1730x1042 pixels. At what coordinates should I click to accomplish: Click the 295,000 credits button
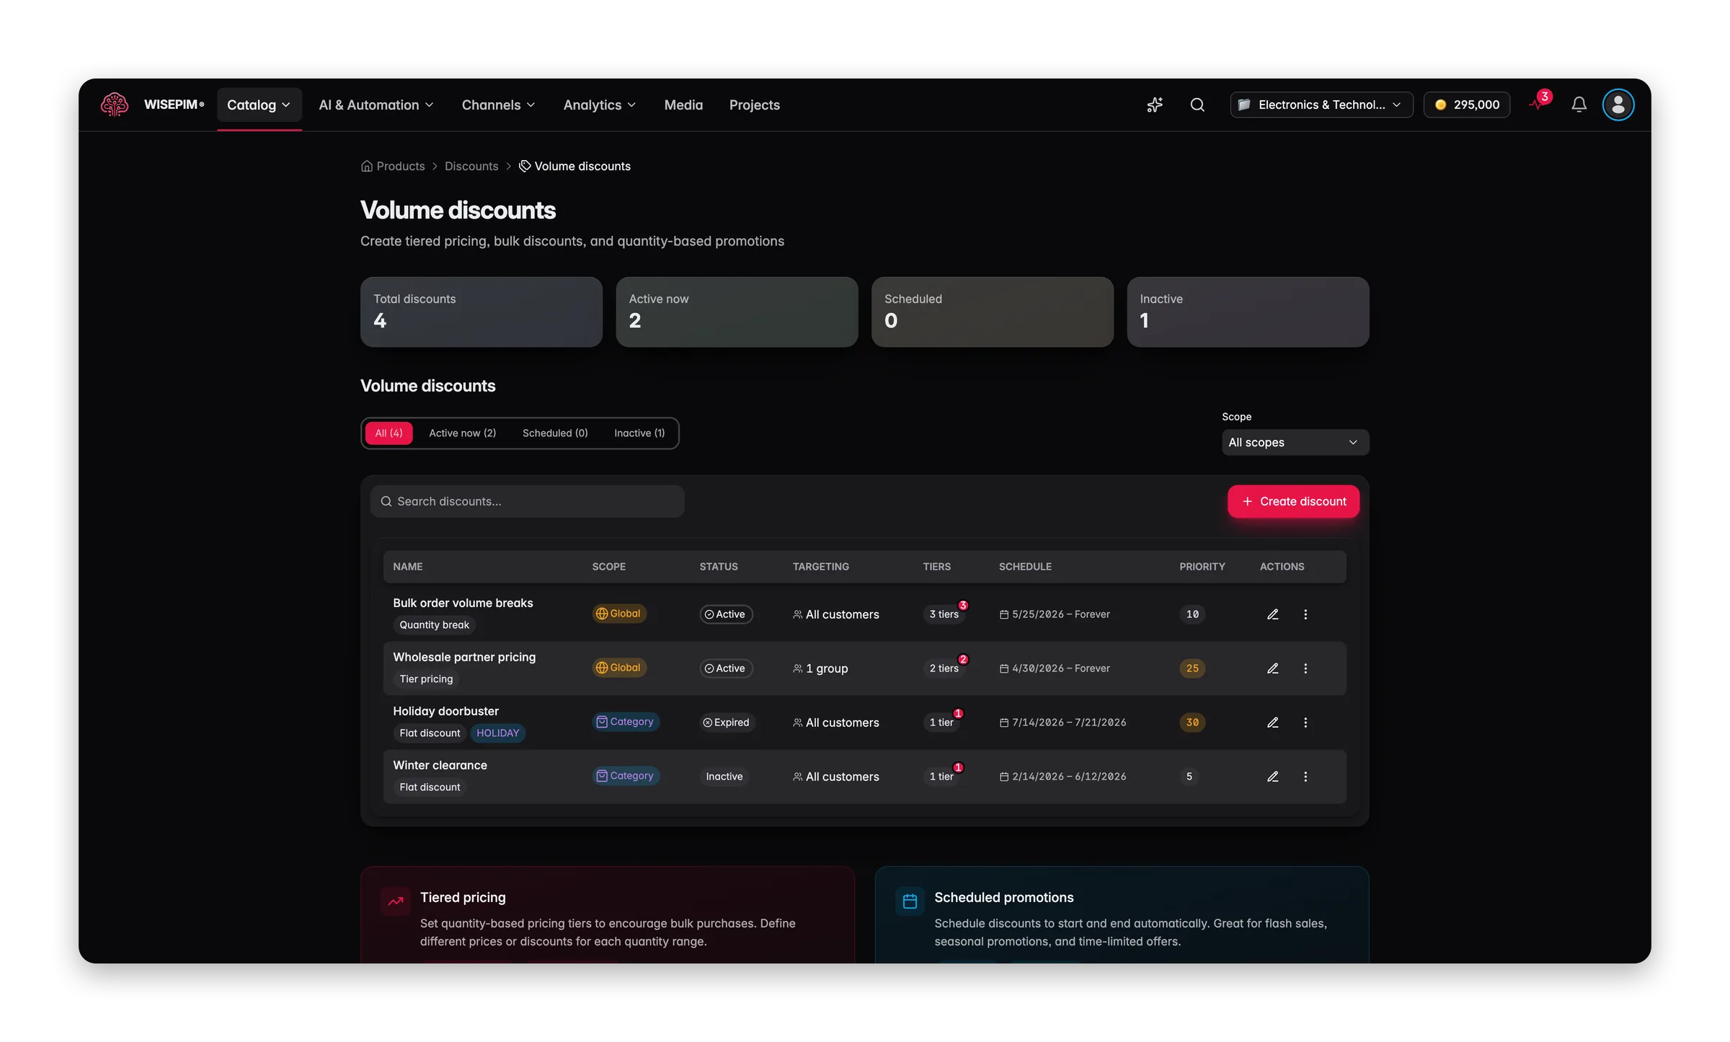(x=1466, y=105)
